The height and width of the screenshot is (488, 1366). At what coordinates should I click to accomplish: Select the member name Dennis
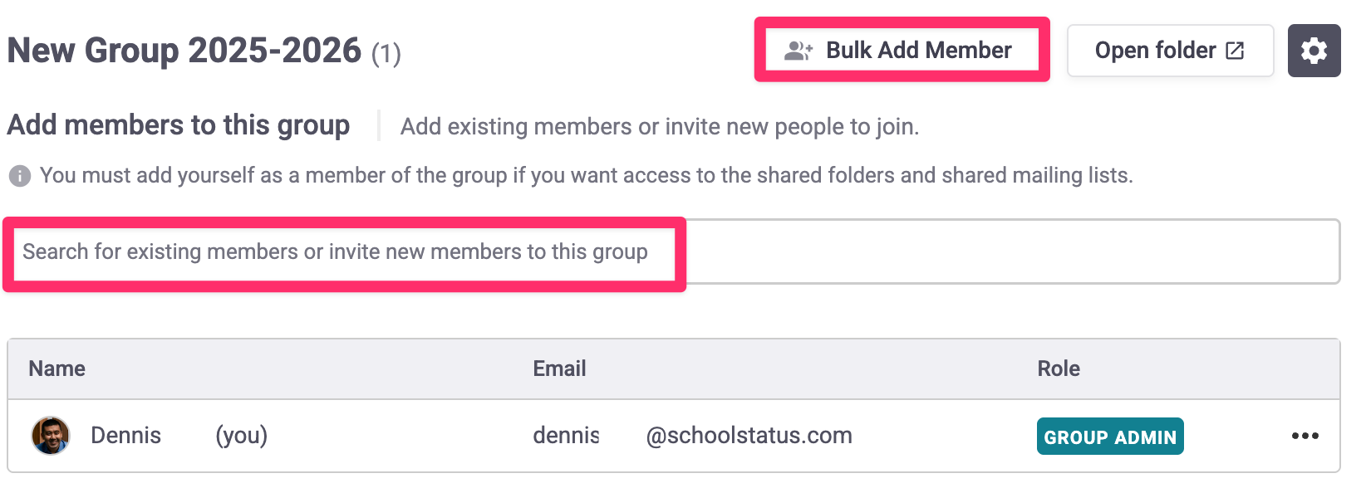126,436
